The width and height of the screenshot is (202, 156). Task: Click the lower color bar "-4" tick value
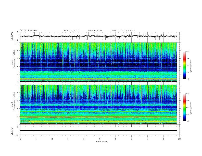click(188, 100)
